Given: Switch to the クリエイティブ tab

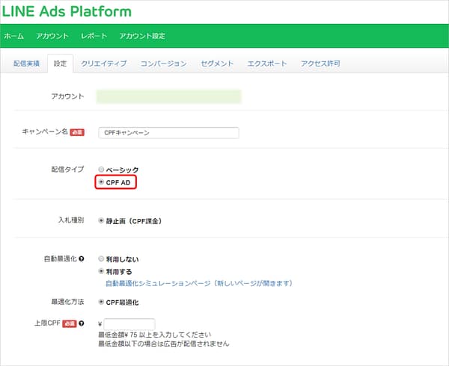Looking at the screenshot, I should (103, 63).
